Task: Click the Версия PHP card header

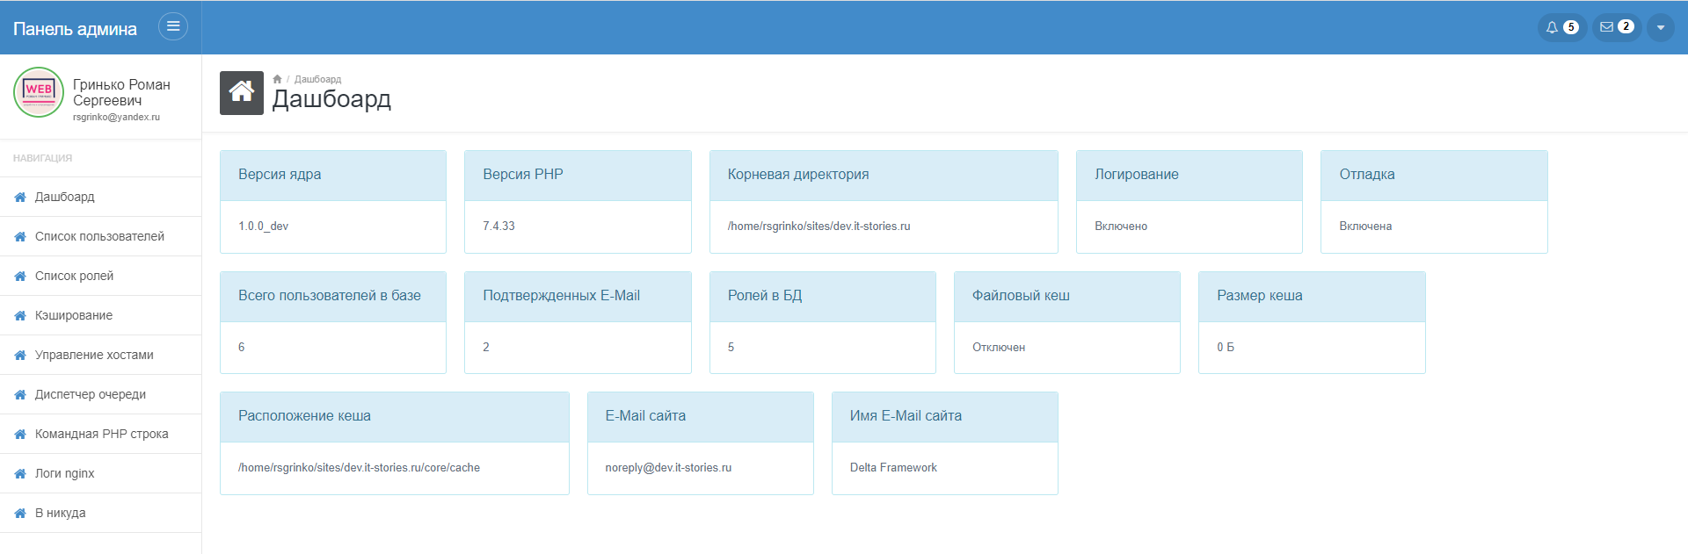Action: point(577,175)
